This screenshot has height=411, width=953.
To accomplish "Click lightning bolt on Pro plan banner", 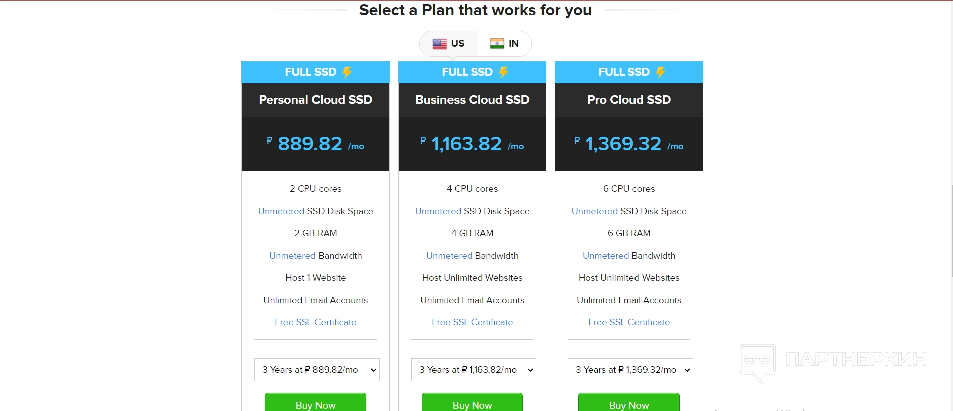I will point(660,72).
